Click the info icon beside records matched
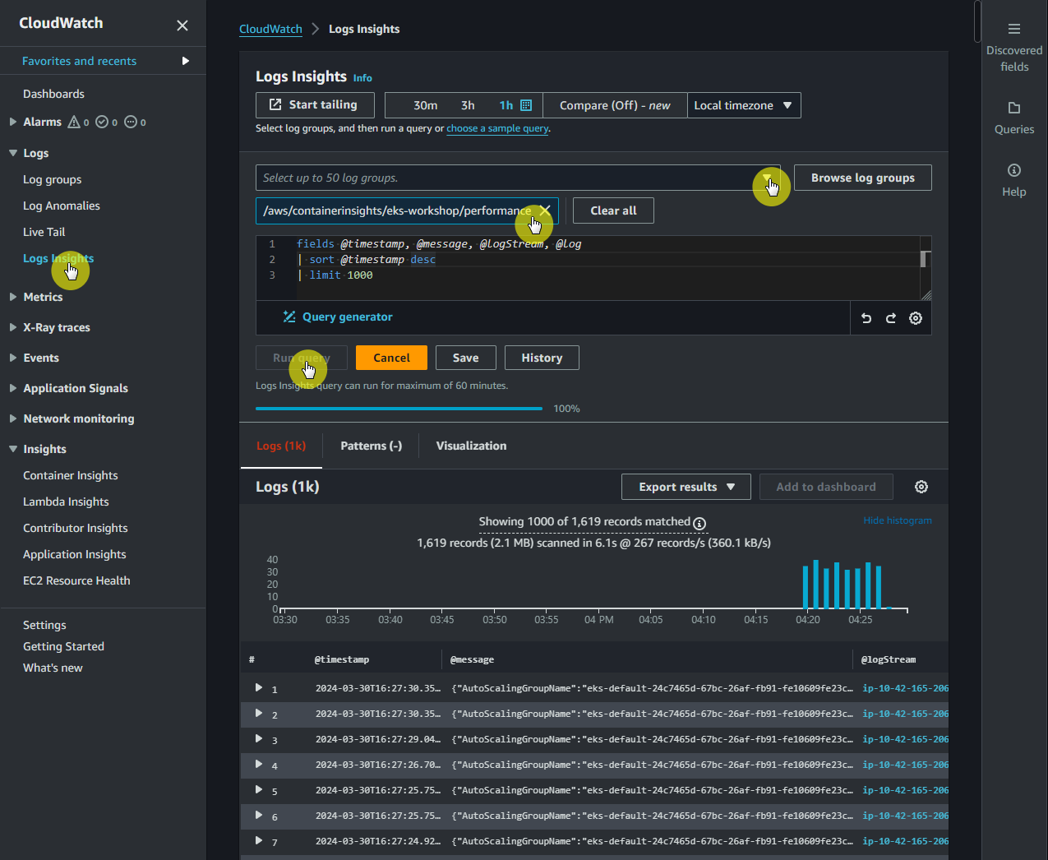1048x860 pixels. tap(699, 523)
